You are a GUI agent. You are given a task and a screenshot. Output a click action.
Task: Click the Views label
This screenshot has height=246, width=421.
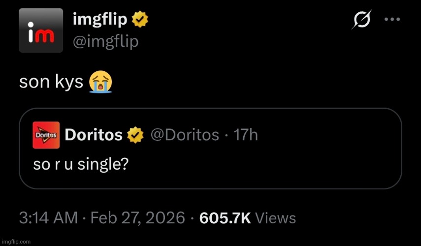(276, 217)
